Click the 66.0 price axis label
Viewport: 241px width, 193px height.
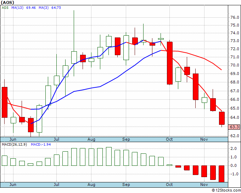[235, 99]
